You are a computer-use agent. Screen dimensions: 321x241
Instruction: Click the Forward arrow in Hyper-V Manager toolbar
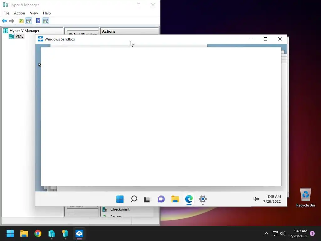click(x=12, y=21)
